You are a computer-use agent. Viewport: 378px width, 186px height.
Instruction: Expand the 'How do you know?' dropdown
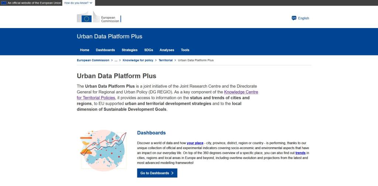pos(78,3)
